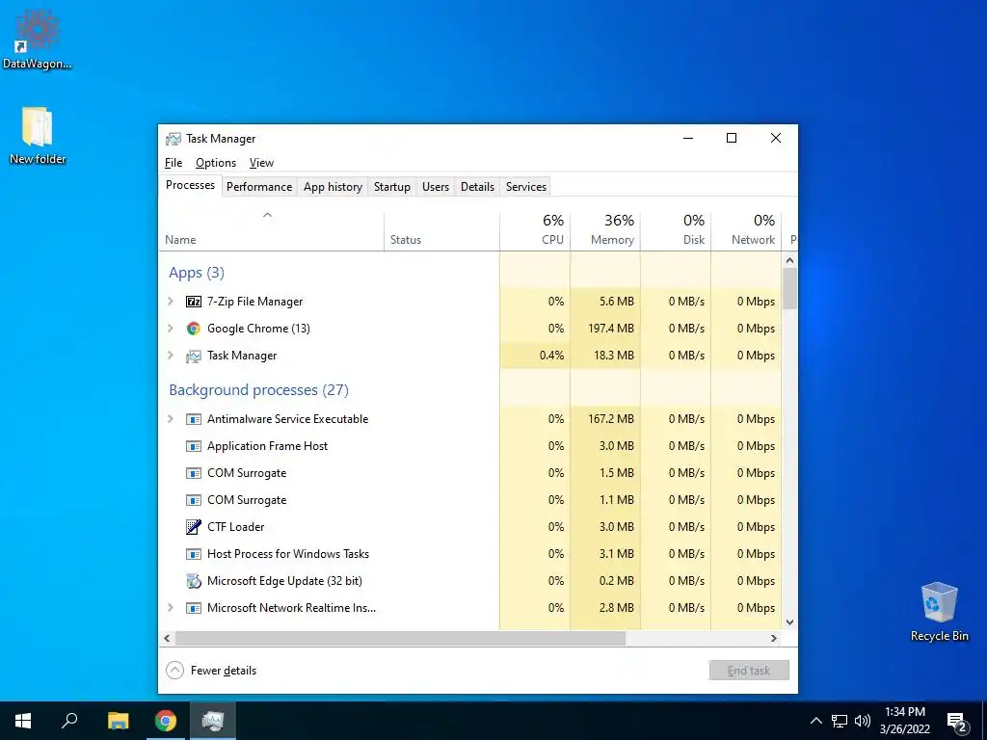Click the Antimalware Service Executable icon
987x740 pixels.
click(x=193, y=419)
